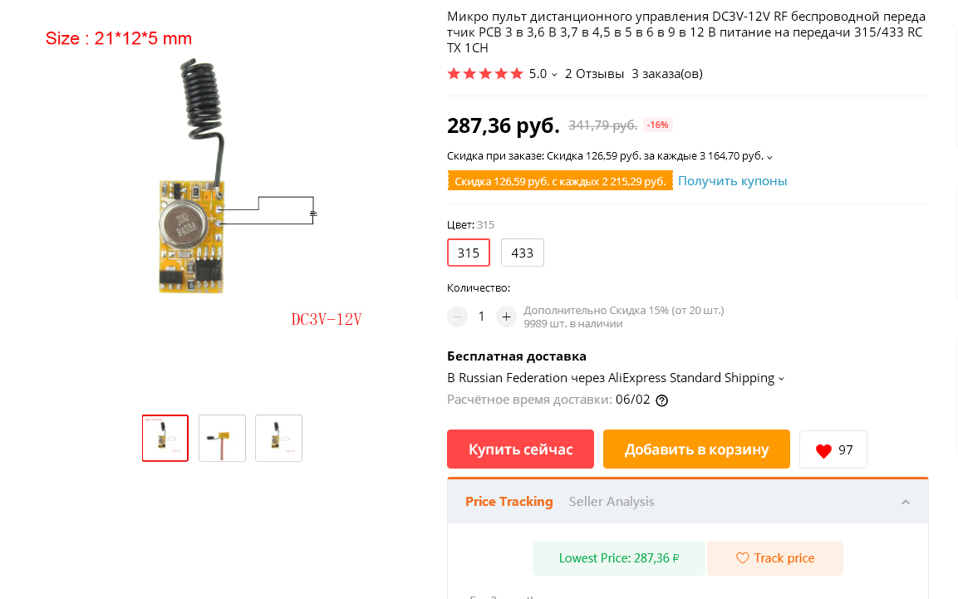Open the Получить купоны link
This screenshot has width=958, height=599.
click(733, 181)
